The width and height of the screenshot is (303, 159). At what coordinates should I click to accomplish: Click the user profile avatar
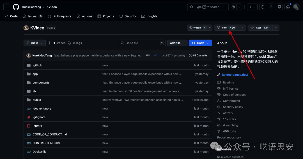[296, 7]
